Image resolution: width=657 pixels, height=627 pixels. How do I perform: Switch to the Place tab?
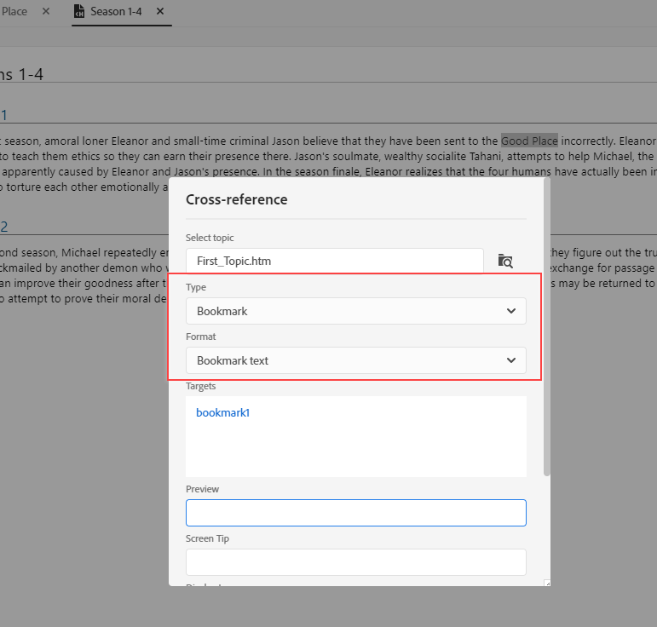tap(14, 11)
